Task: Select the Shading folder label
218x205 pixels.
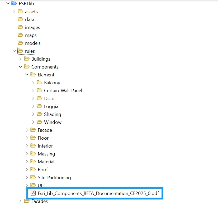Action: (x=53, y=114)
